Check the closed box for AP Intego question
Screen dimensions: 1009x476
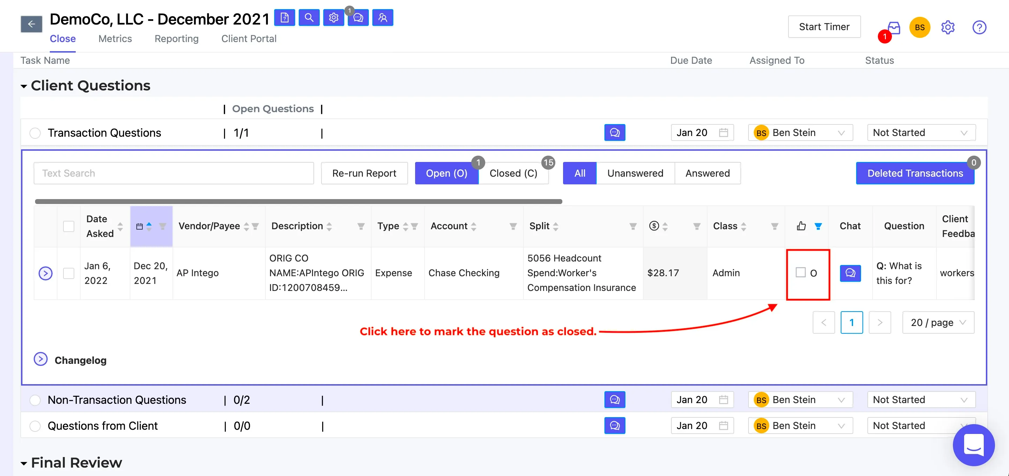[801, 273]
